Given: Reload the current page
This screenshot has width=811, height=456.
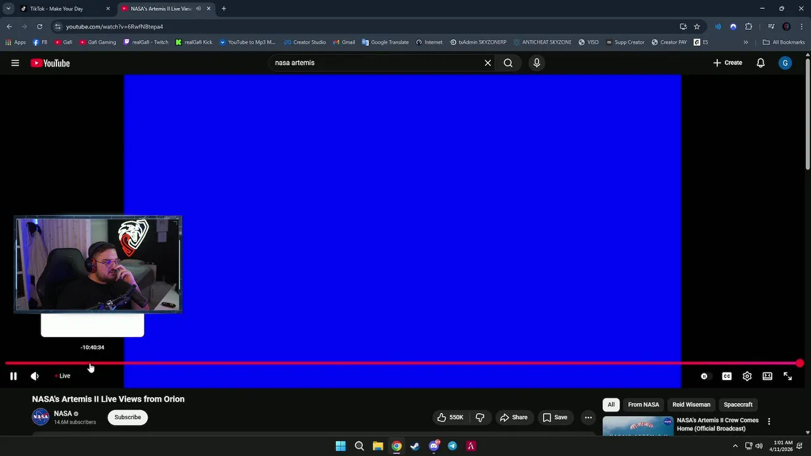Looking at the screenshot, I should [x=39, y=27].
